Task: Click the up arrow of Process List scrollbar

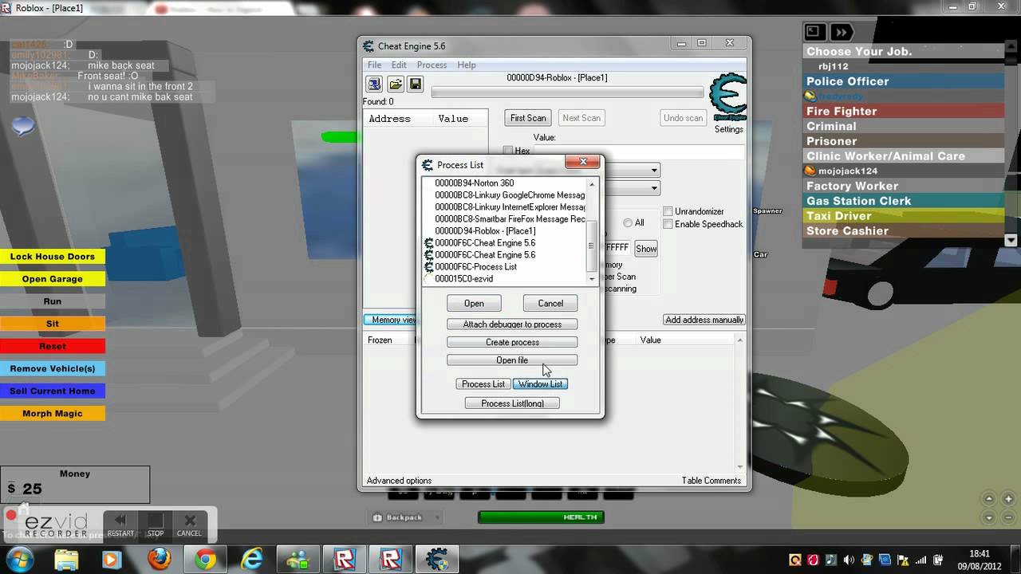Action: [x=592, y=183]
